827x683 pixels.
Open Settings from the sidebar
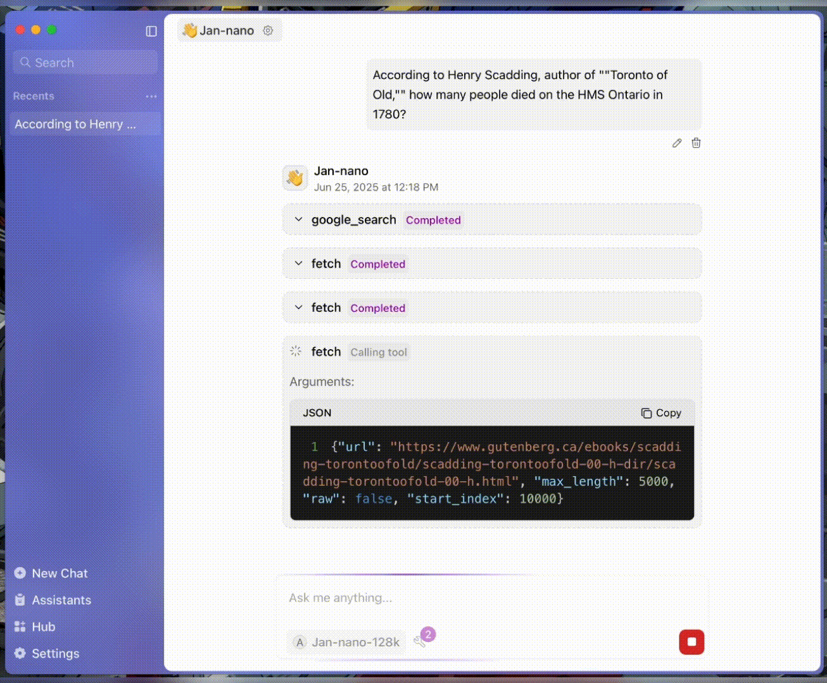coord(55,653)
